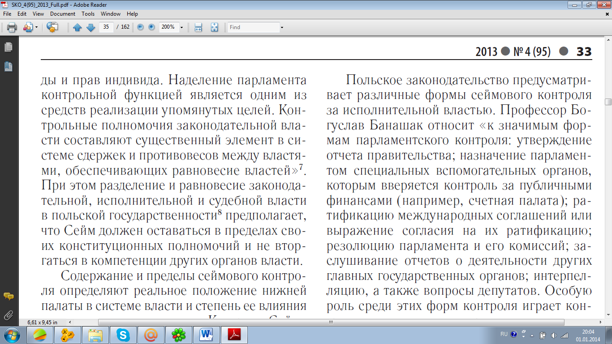Show hidden tray icons arrow
612x344 pixels.
531,335
